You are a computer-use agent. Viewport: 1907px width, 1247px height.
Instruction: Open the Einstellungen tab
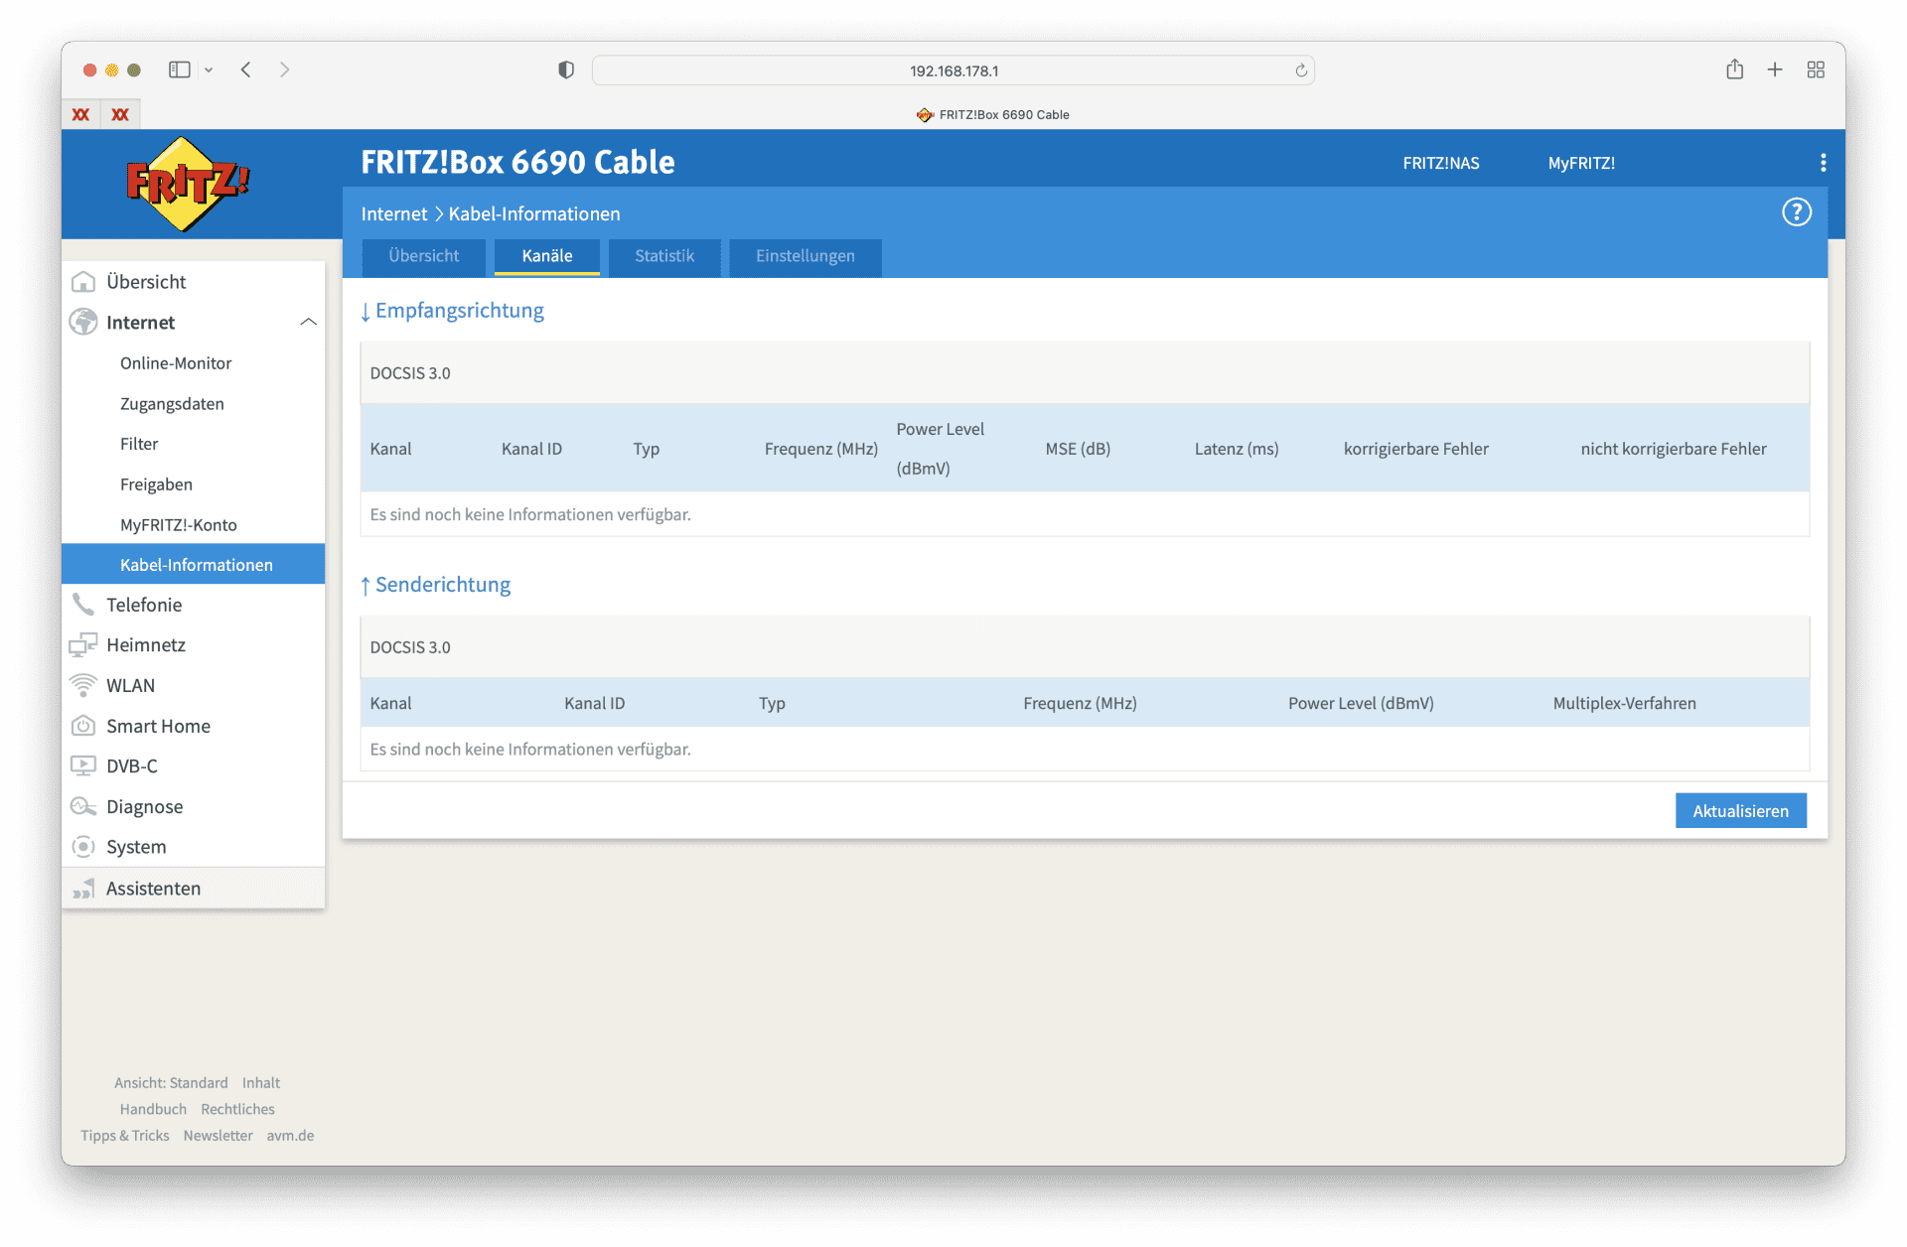805,256
